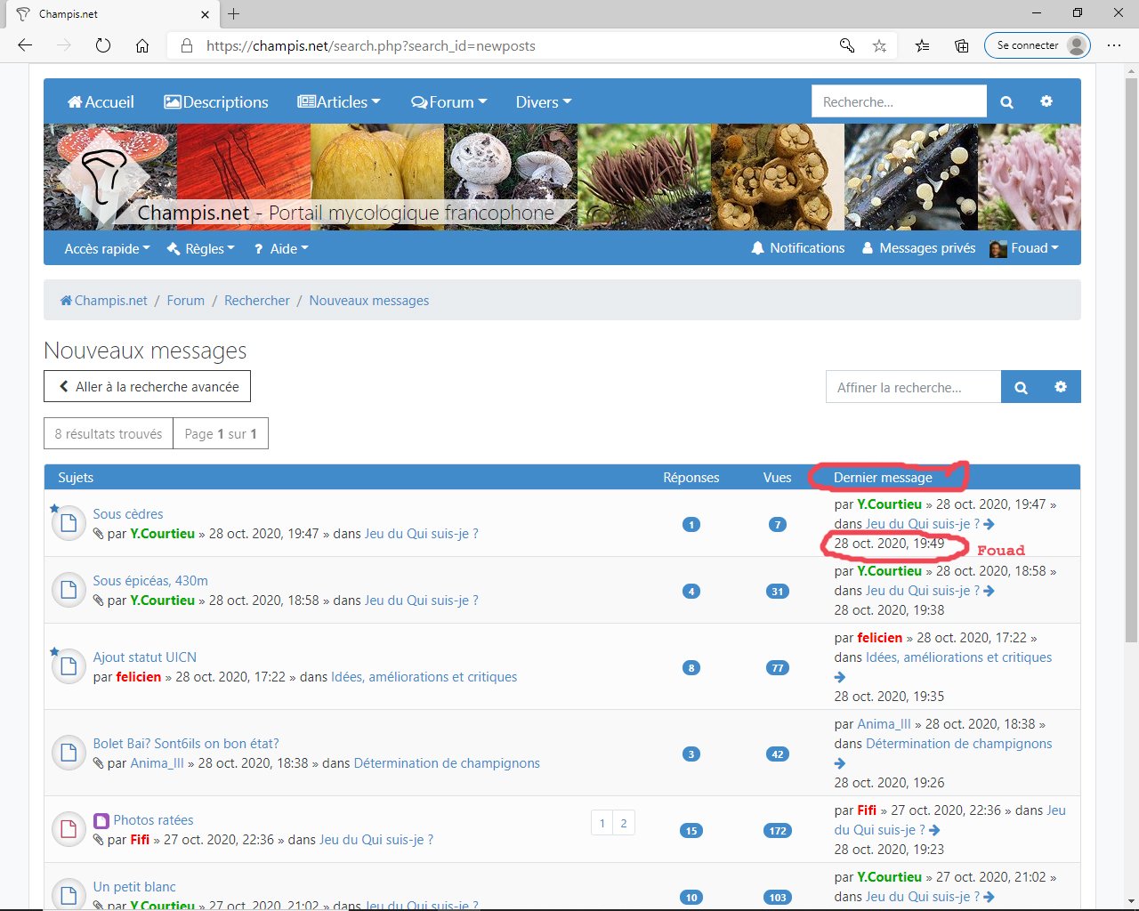Go to the Accueil menu item
The height and width of the screenshot is (911, 1139).
[101, 102]
